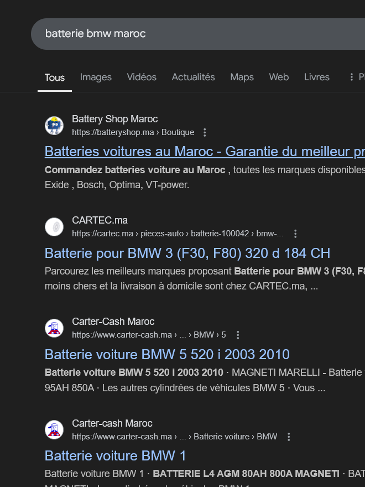Open the Actualités tab
The width and height of the screenshot is (365, 487).
194,77
